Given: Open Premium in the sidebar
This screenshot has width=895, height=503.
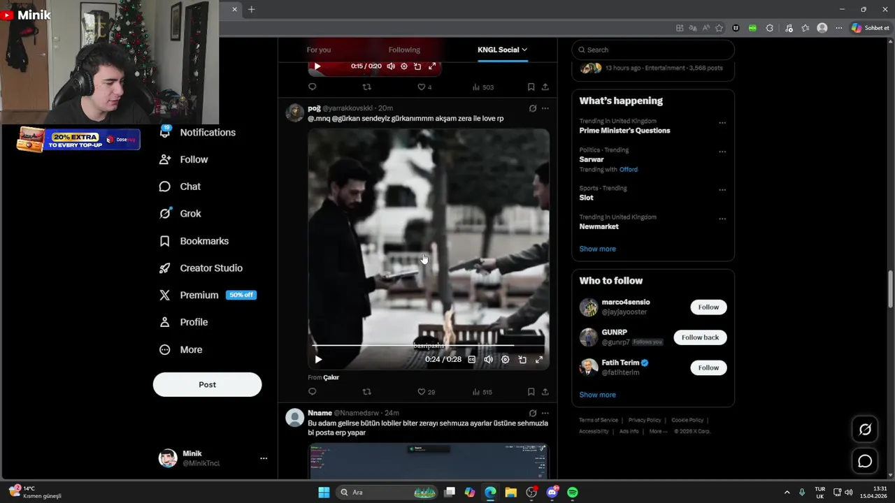Looking at the screenshot, I should [208, 296].
